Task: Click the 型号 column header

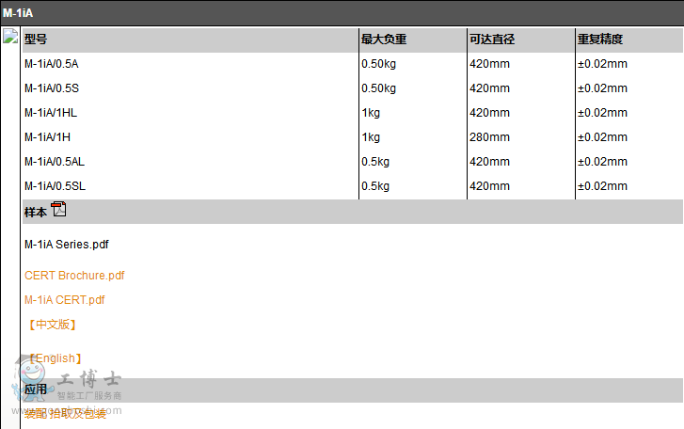Action: 36,40
